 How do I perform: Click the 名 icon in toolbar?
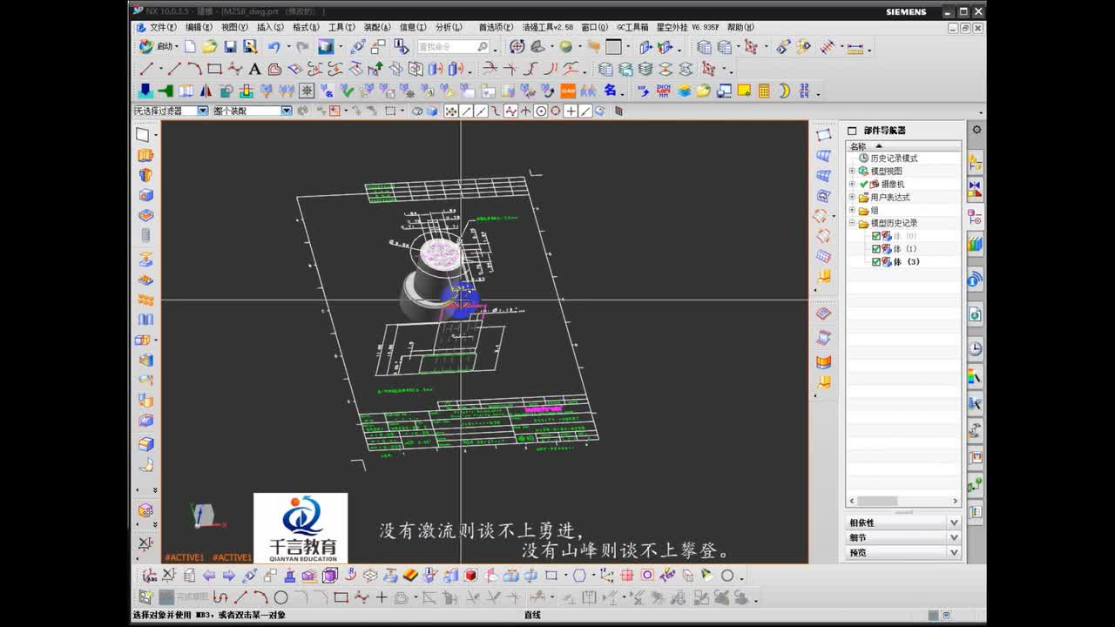(x=611, y=91)
